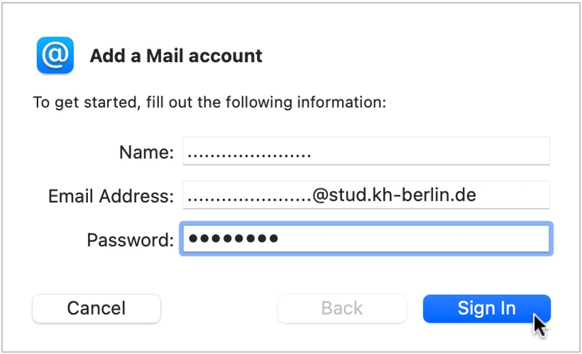Focus the Name input field
Screen dimensions: 582x354
[366, 151]
